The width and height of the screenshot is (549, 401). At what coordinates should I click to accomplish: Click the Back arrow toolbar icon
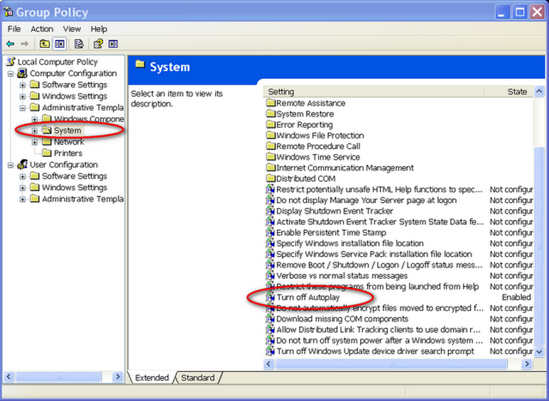10,44
